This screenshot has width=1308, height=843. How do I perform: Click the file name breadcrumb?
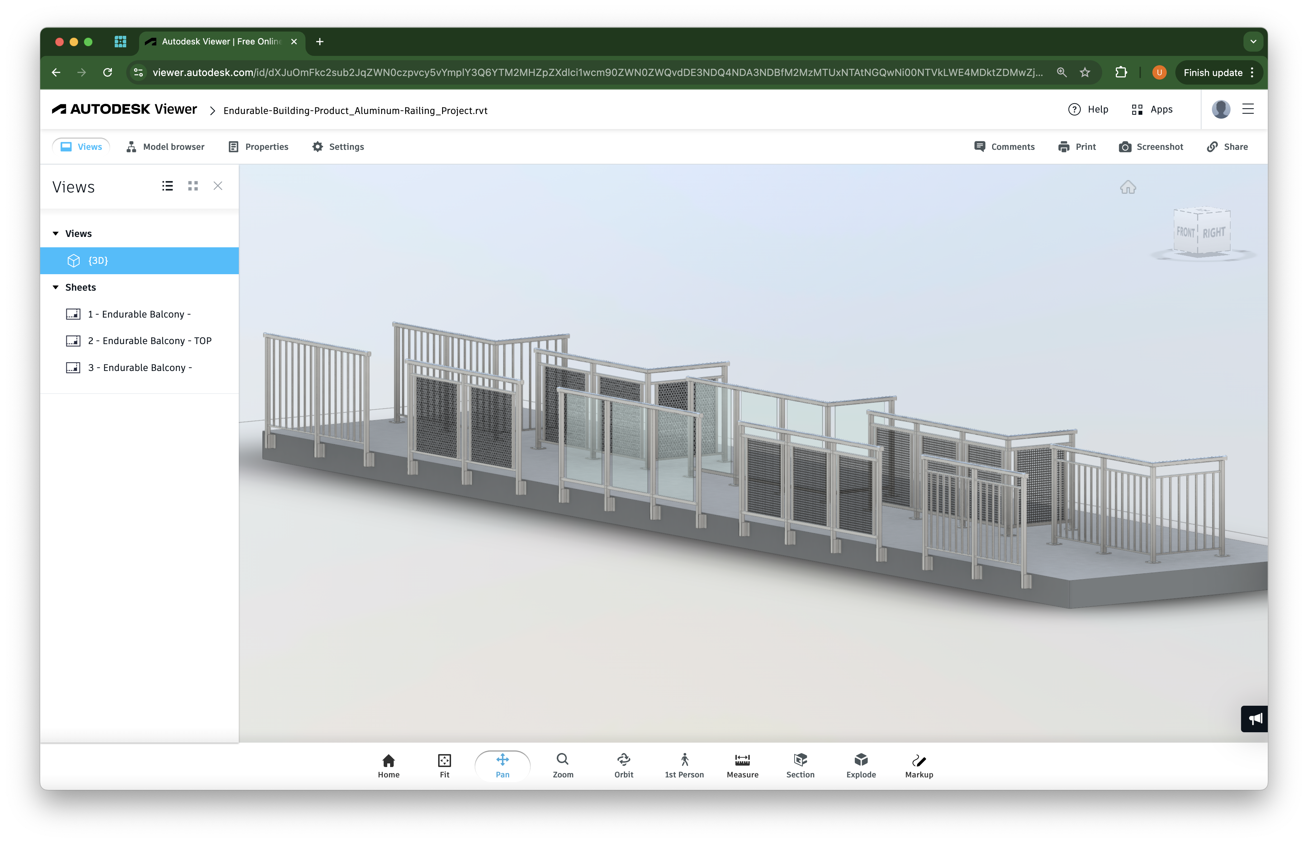pyautogui.click(x=355, y=111)
